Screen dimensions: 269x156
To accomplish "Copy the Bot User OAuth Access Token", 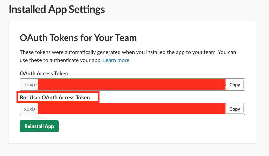I will (235, 109).
